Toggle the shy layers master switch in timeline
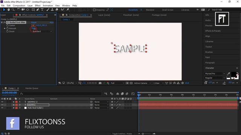 click(117, 94)
